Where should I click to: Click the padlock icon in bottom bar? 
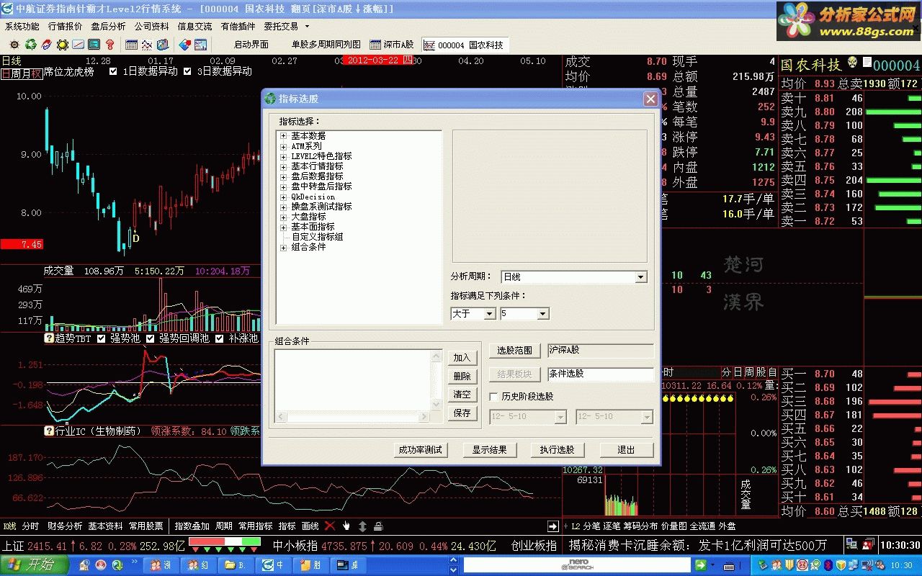pyautogui.click(x=378, y=526)
